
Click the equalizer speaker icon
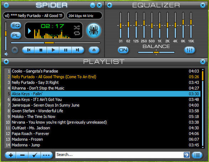click(110, 5)
